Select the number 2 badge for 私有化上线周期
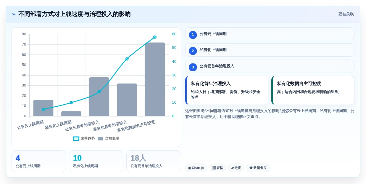The image size is (366, 184). (x=193, y=51)
